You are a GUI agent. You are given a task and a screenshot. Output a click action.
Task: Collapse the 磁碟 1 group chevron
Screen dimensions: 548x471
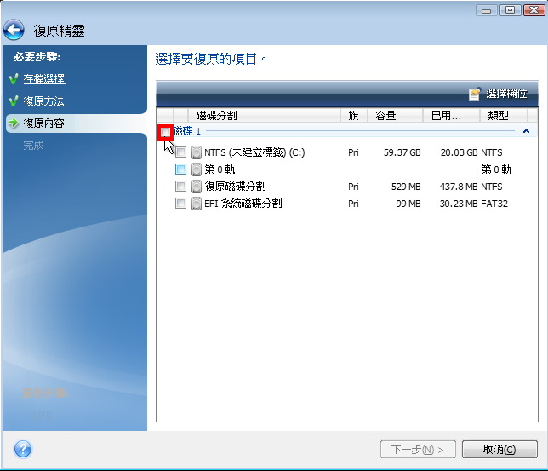(526, 131)
